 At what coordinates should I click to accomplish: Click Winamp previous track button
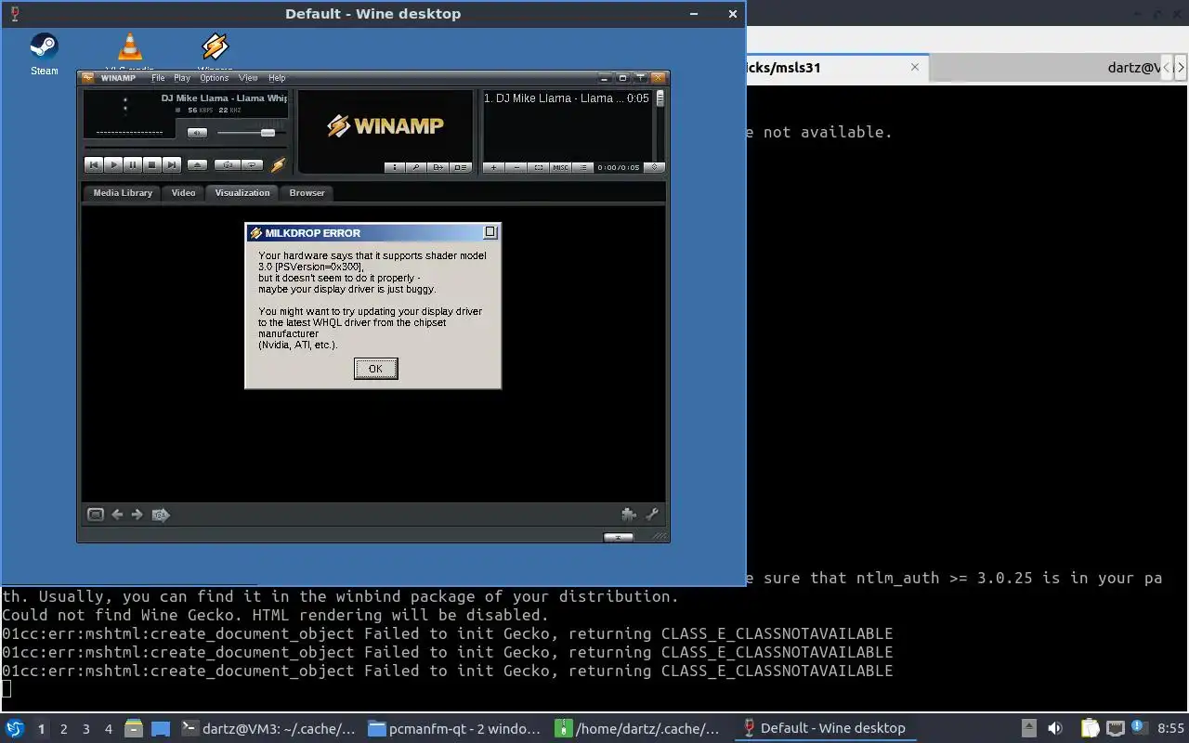pyautogui.click(x=93, y=164)
